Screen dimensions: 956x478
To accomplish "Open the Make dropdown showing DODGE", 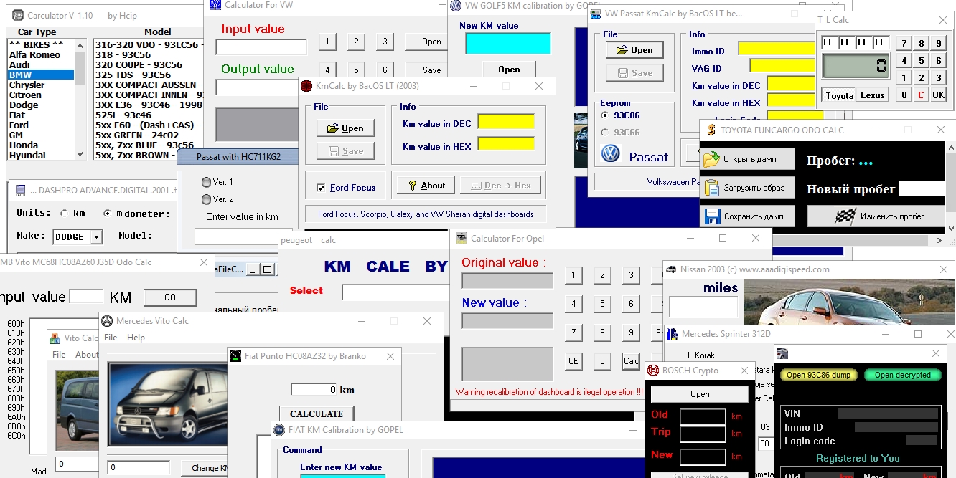I will 96,236.
